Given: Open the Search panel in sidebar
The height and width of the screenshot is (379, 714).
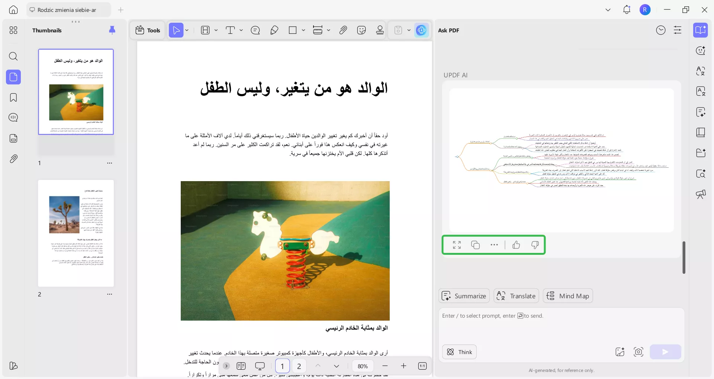Looking at the screenshot, I should (x=13, y=57).
